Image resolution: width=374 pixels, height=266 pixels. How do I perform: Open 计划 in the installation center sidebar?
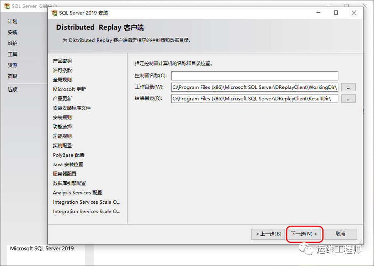(12, 22)
